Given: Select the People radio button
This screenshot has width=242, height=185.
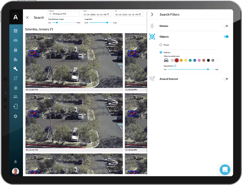Looking at the screenshot, I should tap(161, 45).
